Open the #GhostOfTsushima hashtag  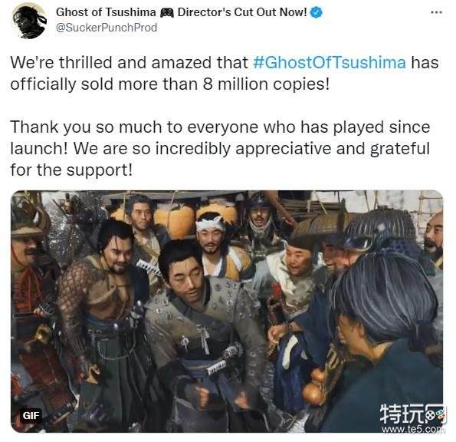[x=330, y=63]
